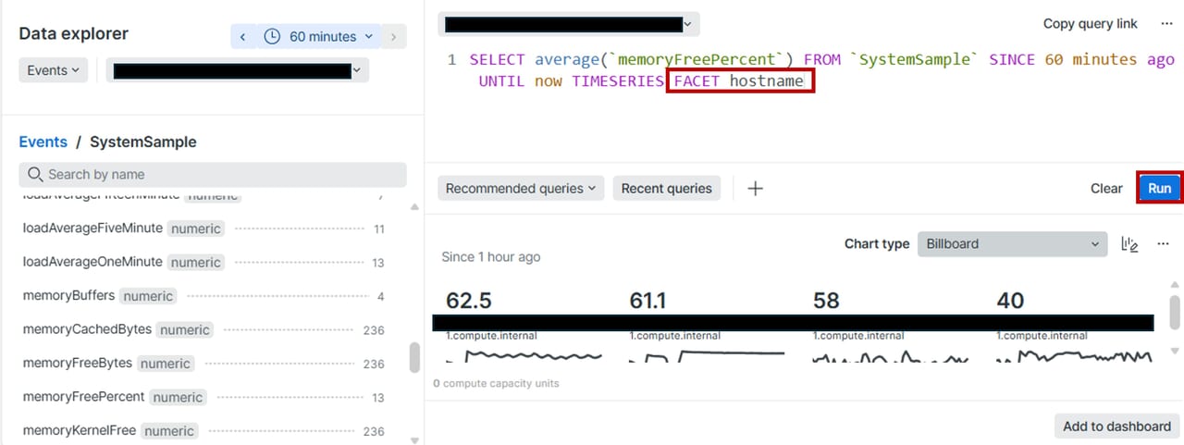Open the 60 minutes time picker

click(x=319, y=37)
